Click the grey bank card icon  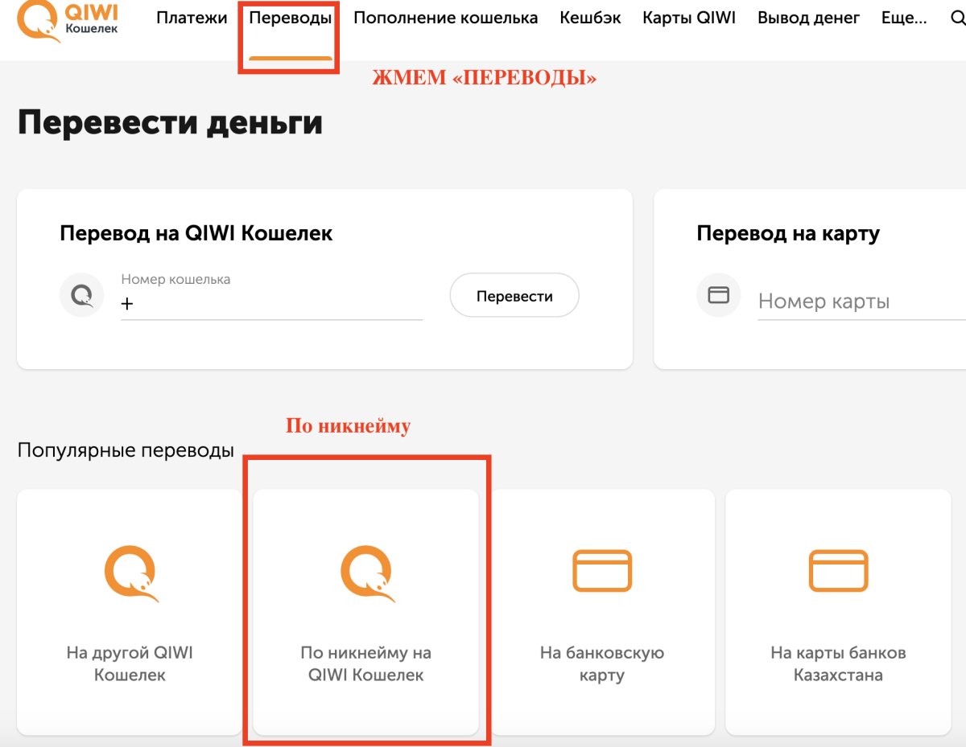[x=718, y=296]
